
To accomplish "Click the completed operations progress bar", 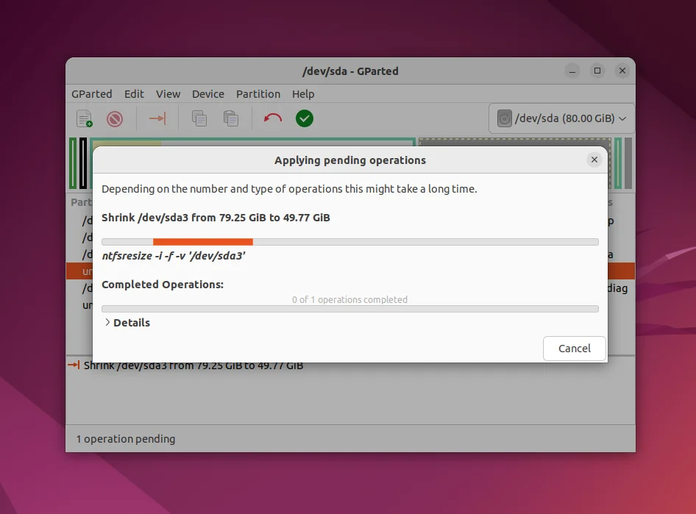I will click(349, 309).
